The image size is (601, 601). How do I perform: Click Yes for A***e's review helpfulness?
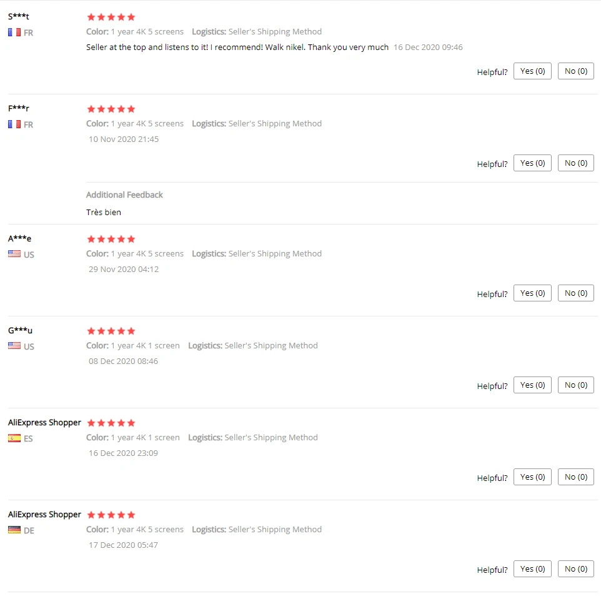point(532,293)
